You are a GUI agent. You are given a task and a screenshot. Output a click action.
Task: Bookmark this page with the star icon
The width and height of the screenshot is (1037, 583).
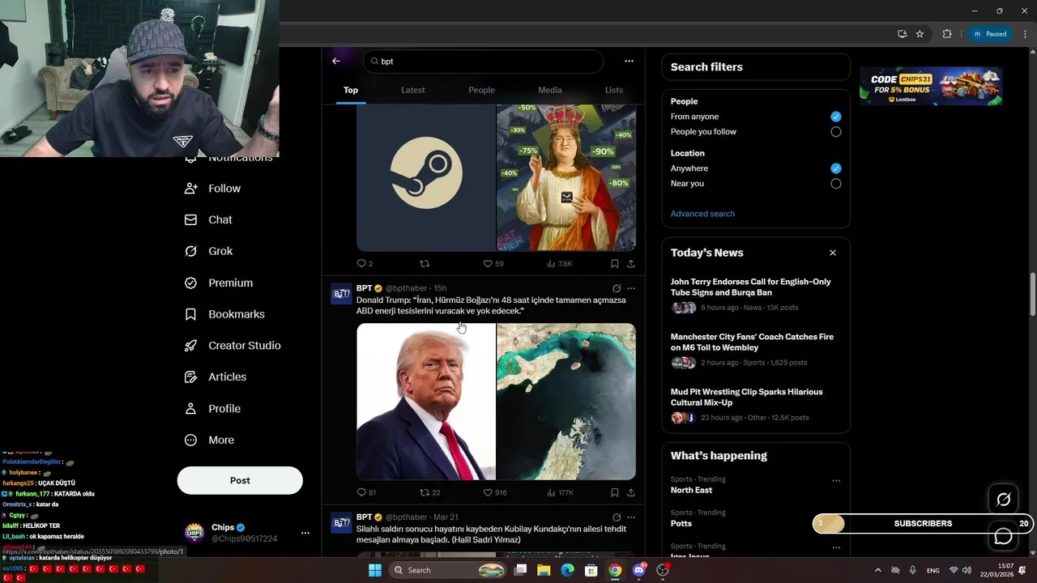click(x=920, y=34)
